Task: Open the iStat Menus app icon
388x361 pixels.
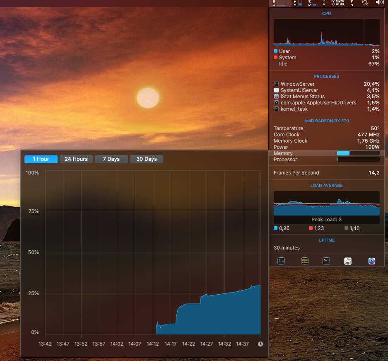Action: pos(372,261)
